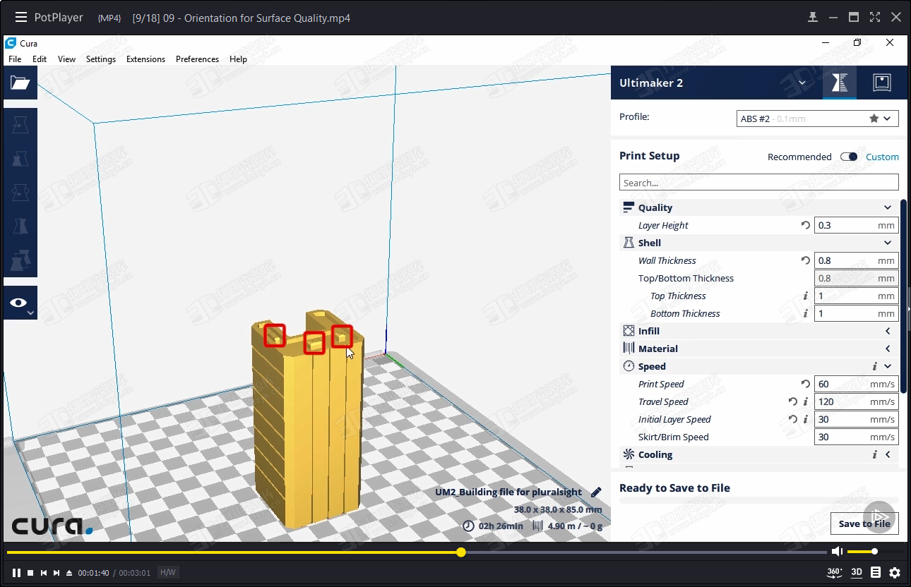Viewport: 911px width, 587px height.
Task: Select the Rotate tool in Cura sidebar
Action: (x=20, y=193)
